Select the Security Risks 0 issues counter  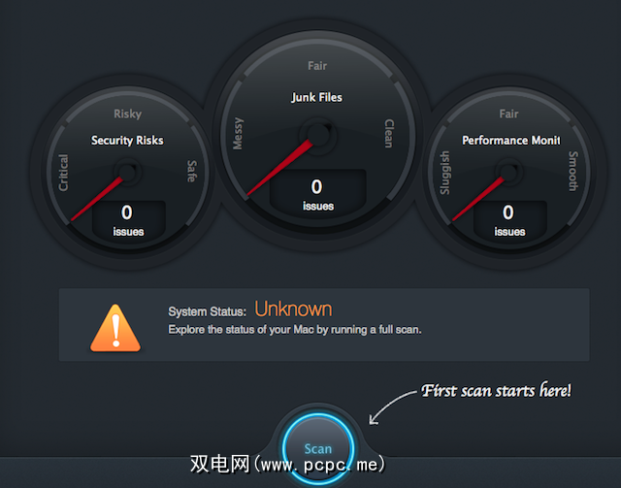pyautogui.click(x=128, y=220)
